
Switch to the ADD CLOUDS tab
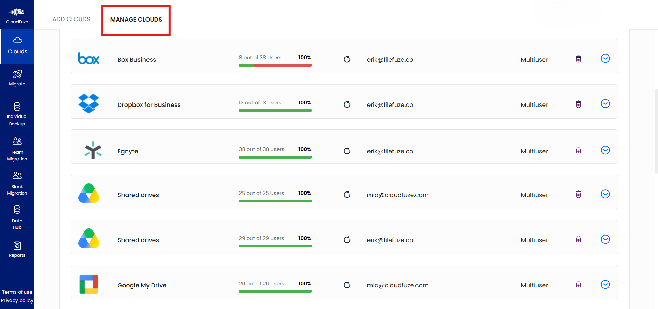[x=71, y=19]
